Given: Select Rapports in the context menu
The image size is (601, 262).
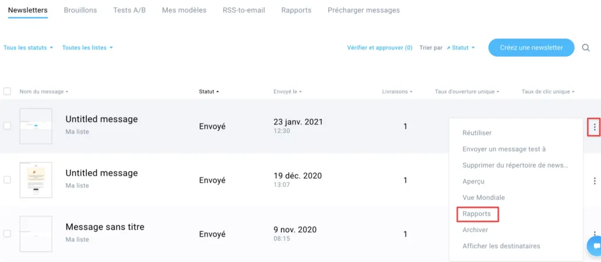Looking at the screenshot, I should click(477, 214).
